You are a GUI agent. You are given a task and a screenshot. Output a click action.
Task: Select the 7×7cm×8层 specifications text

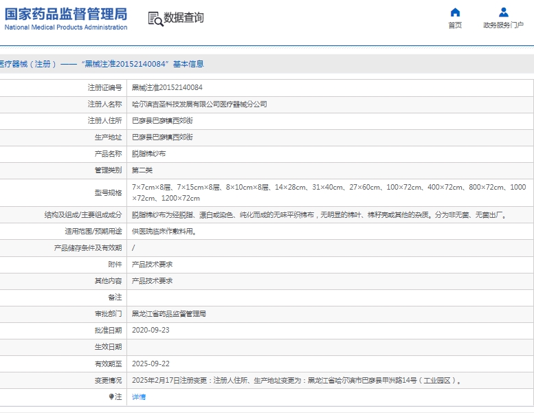coord(329,192)
